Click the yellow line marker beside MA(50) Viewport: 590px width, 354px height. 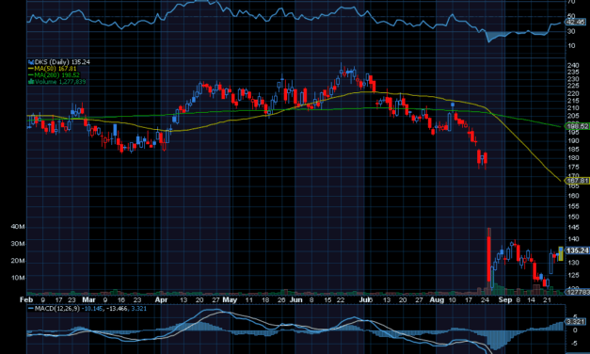[x=31, y=69]
